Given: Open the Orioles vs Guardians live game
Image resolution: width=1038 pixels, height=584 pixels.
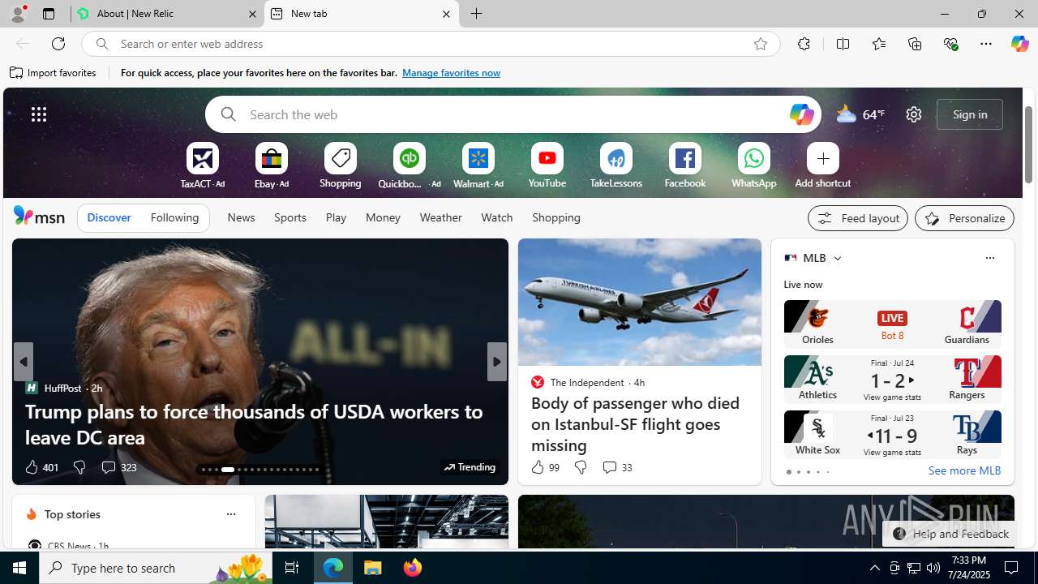Looking at the screenshot, I should click(892, 324).
